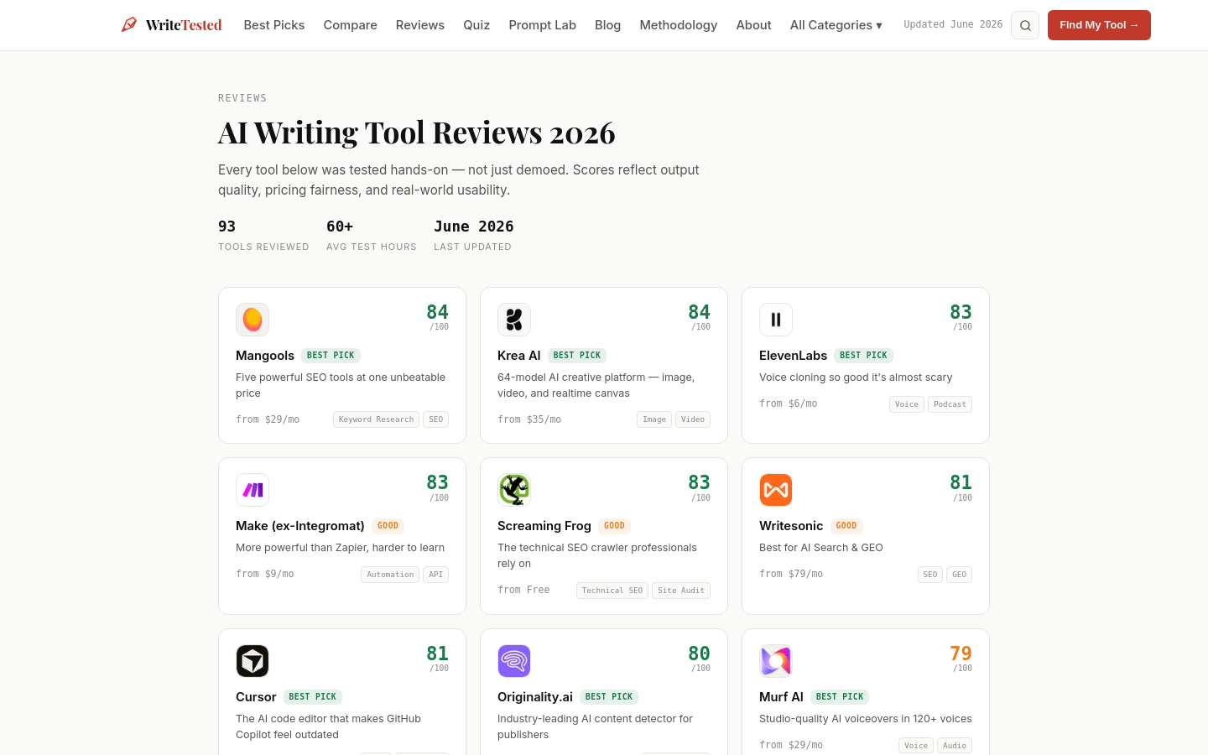Go to the Compare page

pyautogui.click(x=351, y=25)
